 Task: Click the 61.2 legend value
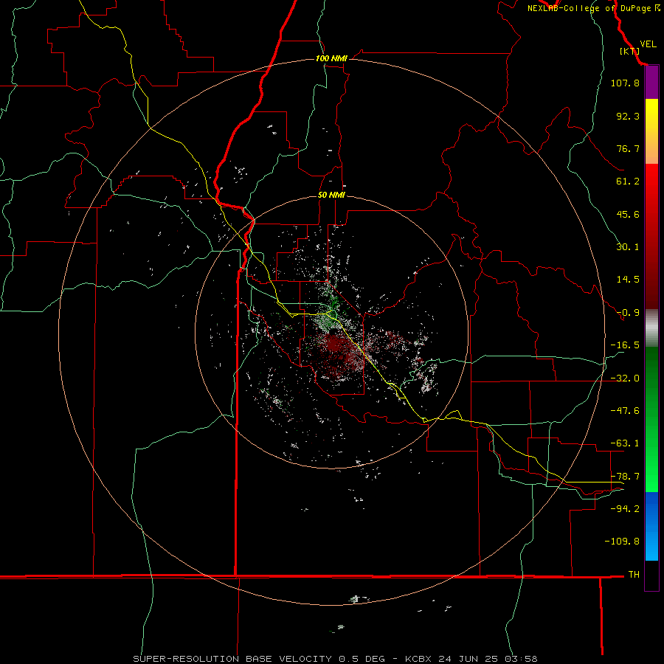click(628, 181)
